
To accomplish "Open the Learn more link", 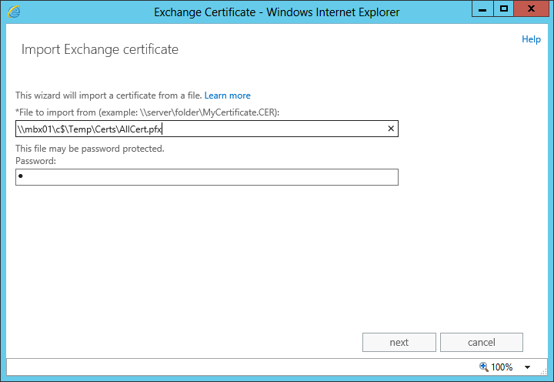I will [x=227, y=95].
